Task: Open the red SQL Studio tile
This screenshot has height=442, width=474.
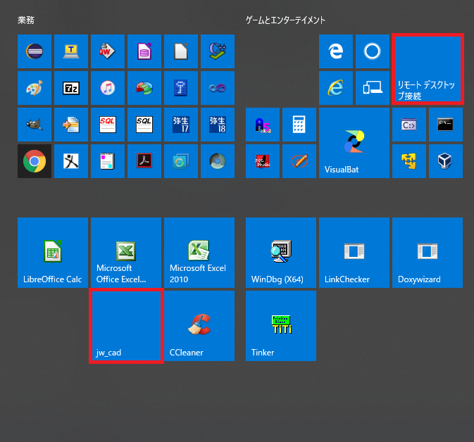Action: [x=263, y=161]
